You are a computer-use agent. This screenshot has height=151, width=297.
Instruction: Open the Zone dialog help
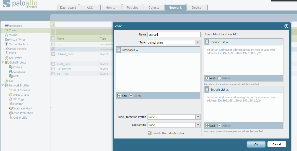coord(286,26)
